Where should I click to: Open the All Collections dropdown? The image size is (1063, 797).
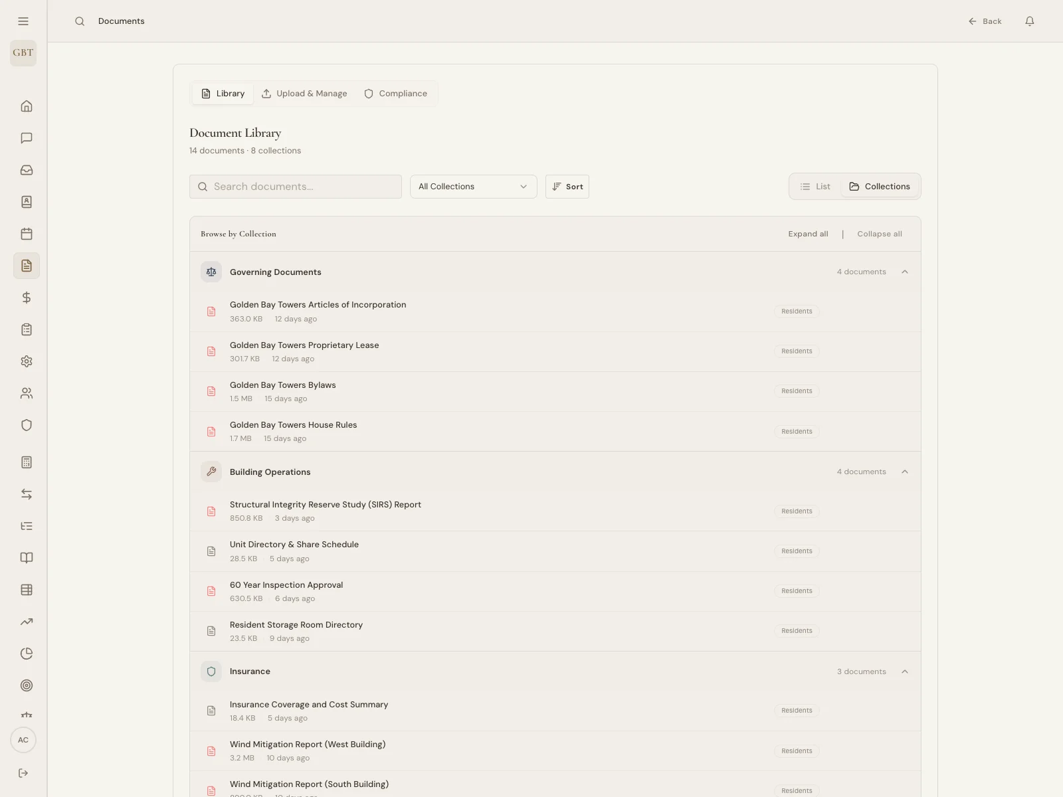pyautogui.click(x=473, y=186)
